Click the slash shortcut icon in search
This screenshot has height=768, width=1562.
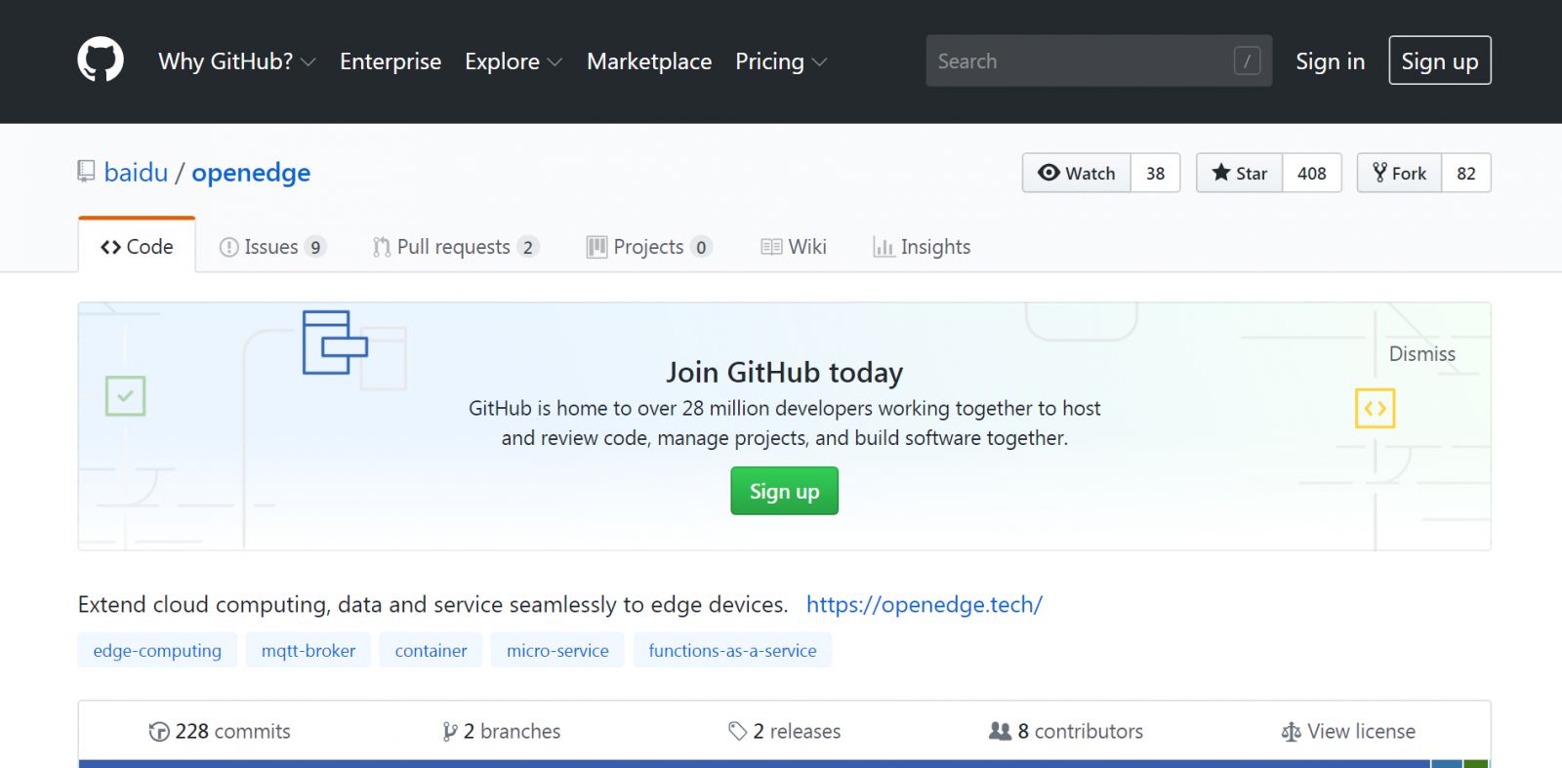[1247, 61]
